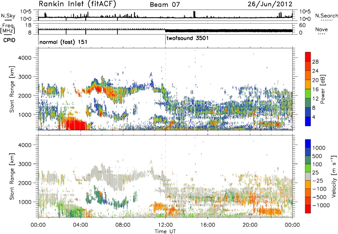Click the '08:00' time tick label
Image resolution: width=338 pixels, height=234 pixels.
point(123,225)
